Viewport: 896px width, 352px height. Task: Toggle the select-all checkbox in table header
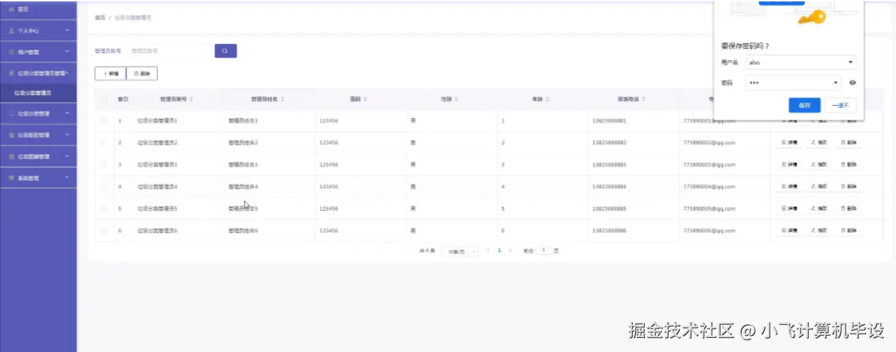click(104, 99)
